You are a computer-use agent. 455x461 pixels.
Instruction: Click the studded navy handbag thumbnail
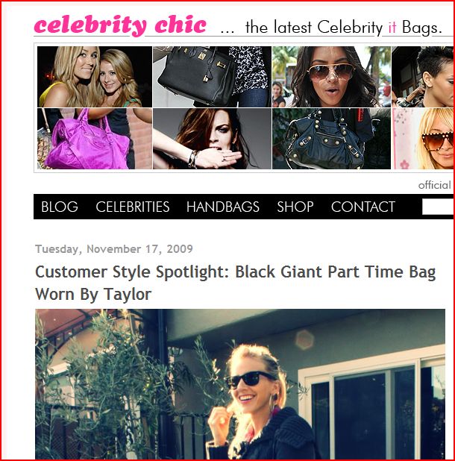(331, 139)
